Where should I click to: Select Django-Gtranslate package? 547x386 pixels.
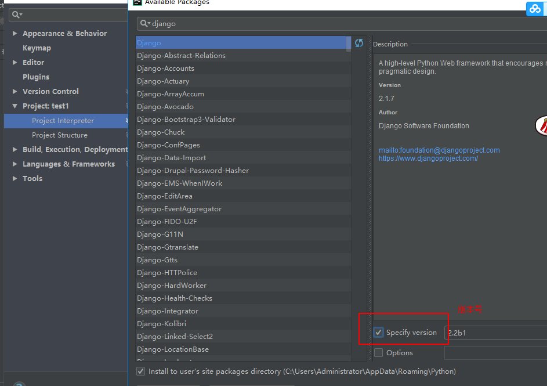pos(244,247)
